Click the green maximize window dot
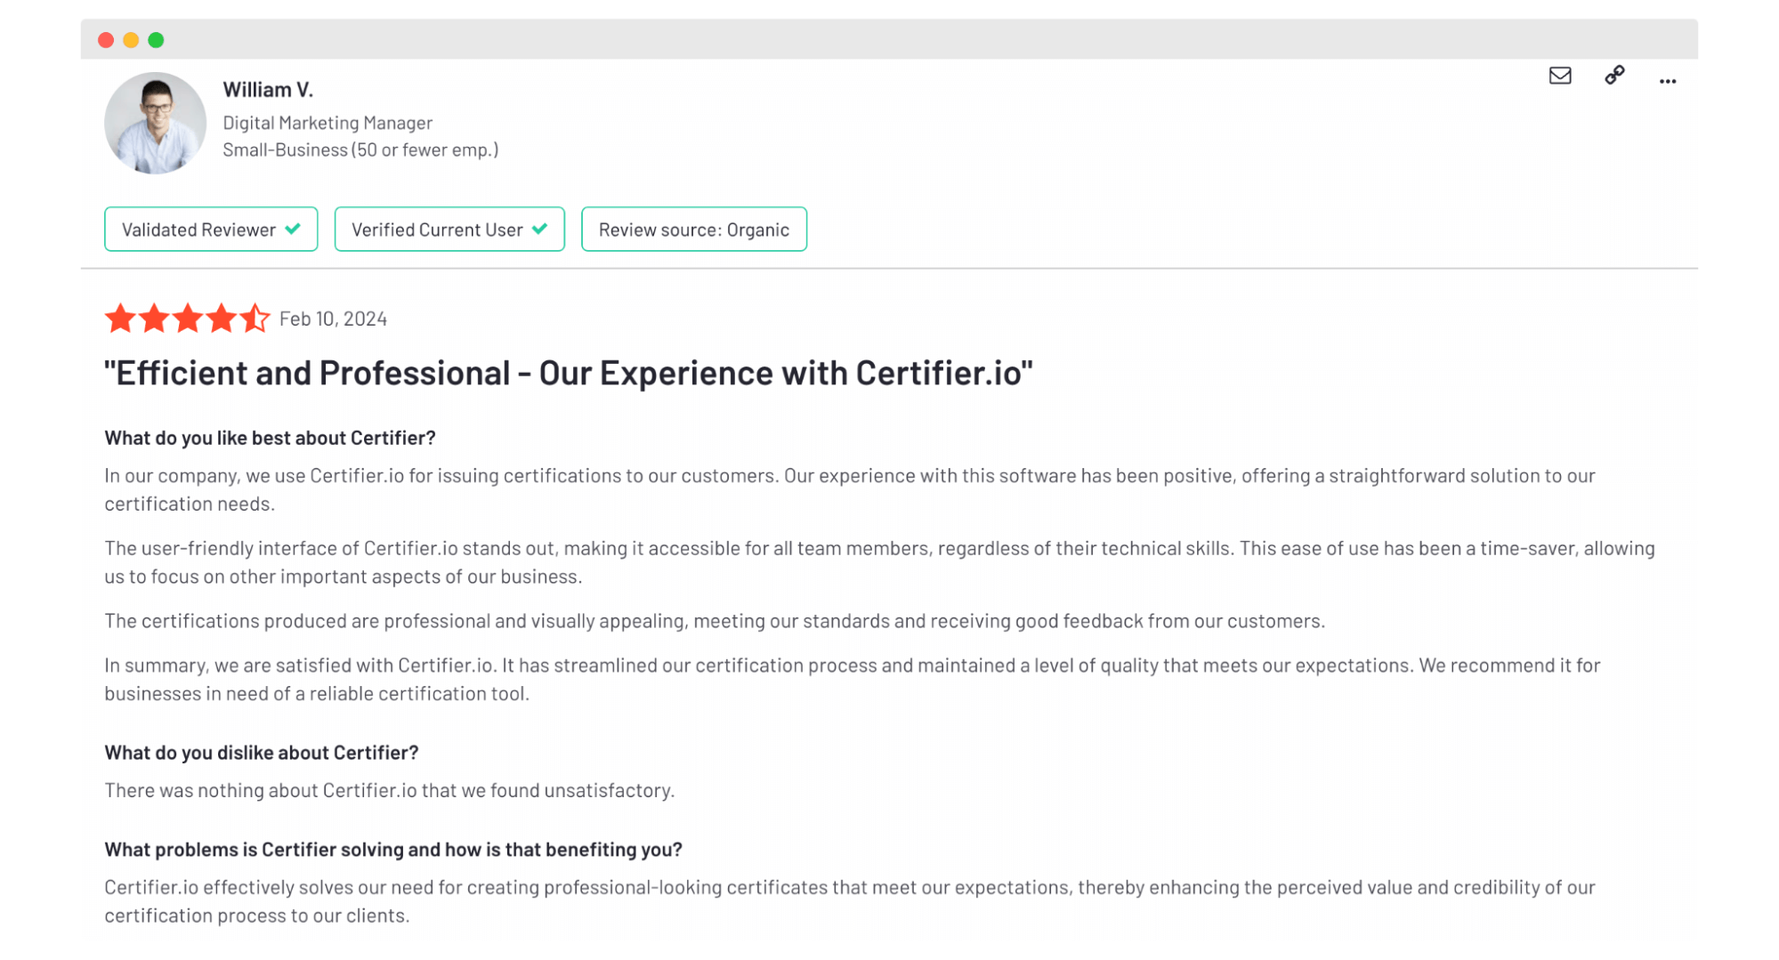The width and height of the screenshot is (1779, 960). [x=156, y=40]
